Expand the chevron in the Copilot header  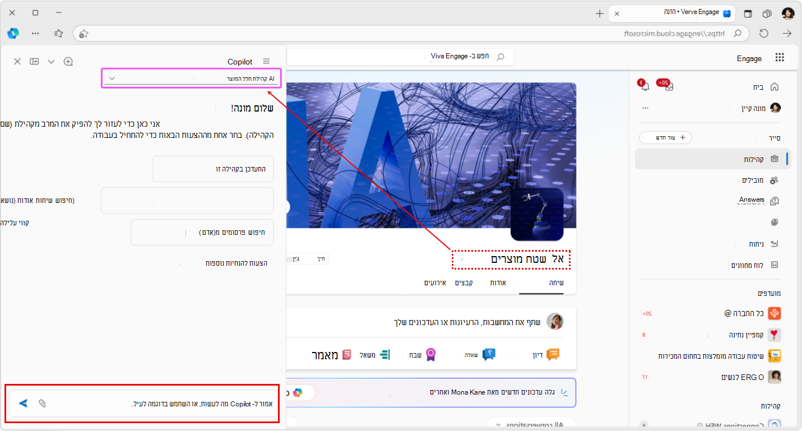coord(51,62)
